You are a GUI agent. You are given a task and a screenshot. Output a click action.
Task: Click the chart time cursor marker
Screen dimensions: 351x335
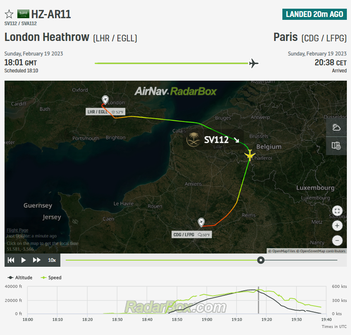pos(258,300)
